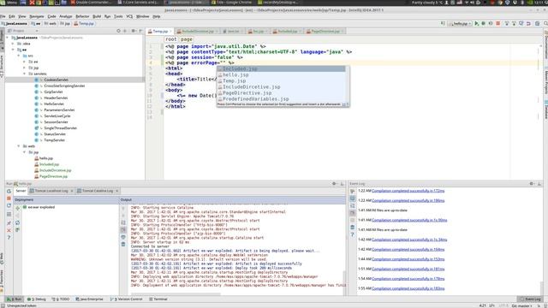
Task: Open help question mark in Run panel
Action: click(9, 238)
